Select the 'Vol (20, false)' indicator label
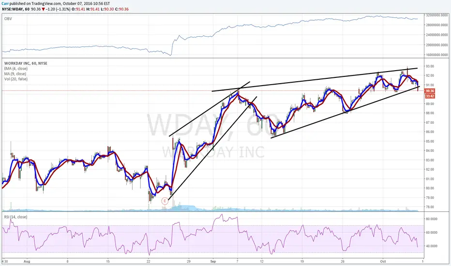 tap(16, 79)
